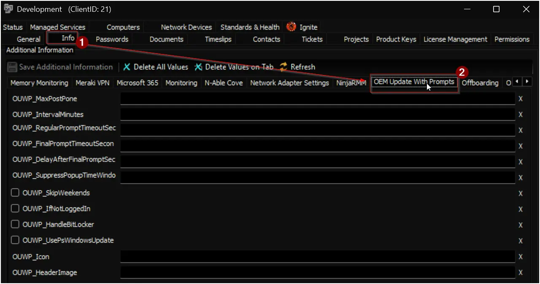Click into the OUWP_Icon field
The image size is (540, 284).
(318, 256)
